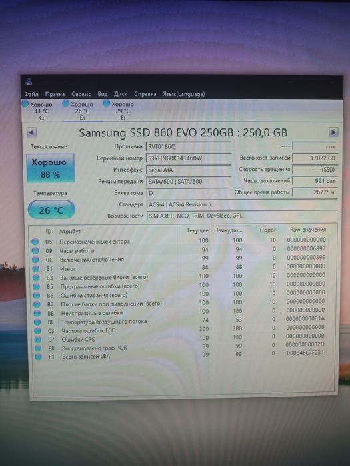Viewport: 350px width, 466px height.
Task: Click the Raw-значения column header
Action: coord(308,230)
